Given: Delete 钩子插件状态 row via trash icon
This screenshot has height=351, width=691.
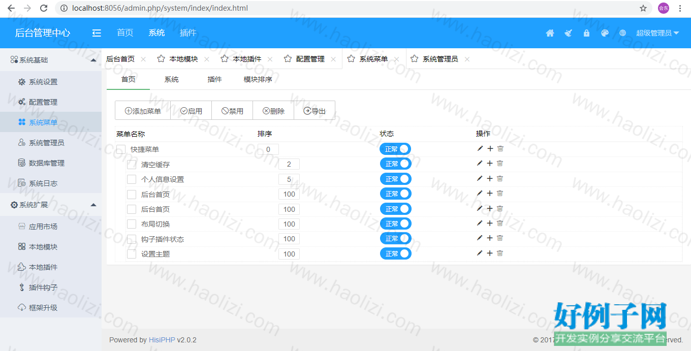Looking at the screenshot, I should [500, 238].
